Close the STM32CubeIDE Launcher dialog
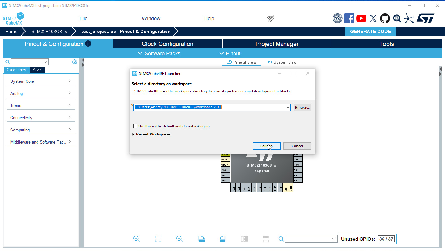The height and width of the screenshot is (251, 445). click(x=308, y=73)
